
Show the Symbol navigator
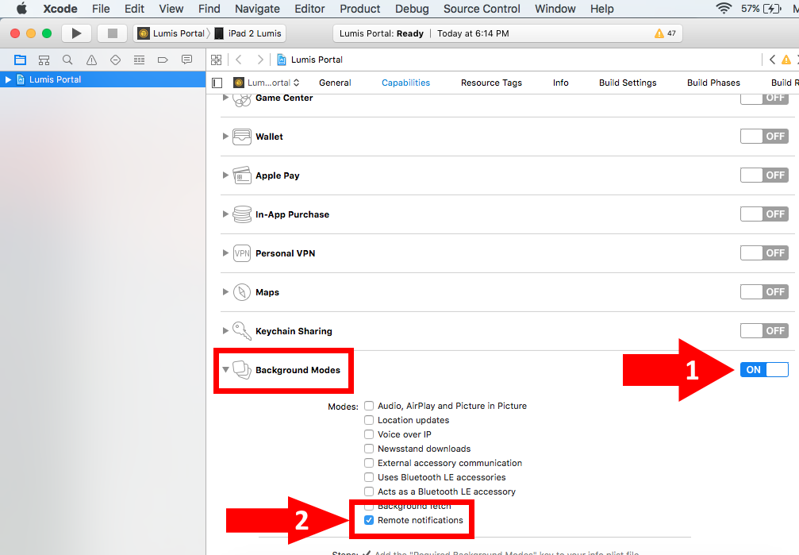click(44, 60)
